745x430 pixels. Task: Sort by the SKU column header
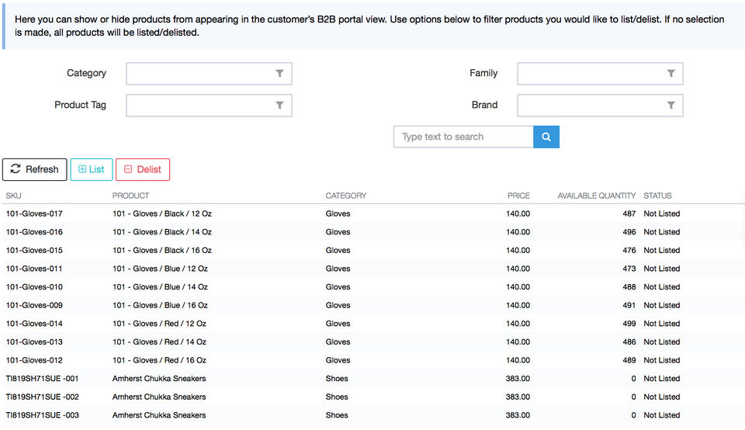(x=14, y=196)
